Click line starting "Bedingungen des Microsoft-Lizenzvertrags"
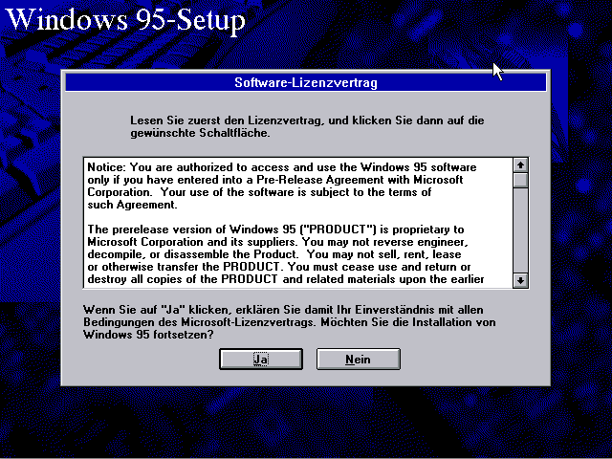Image resolution: width=612 pixels, height=459 pixels. [289, 322]
